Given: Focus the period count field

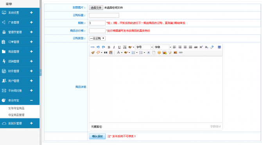Looking at the screenshot, I should (x=97, y=23).
